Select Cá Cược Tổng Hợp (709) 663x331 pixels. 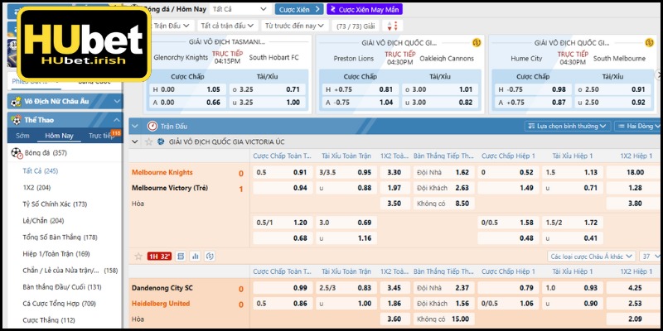[x=59, y=304]
